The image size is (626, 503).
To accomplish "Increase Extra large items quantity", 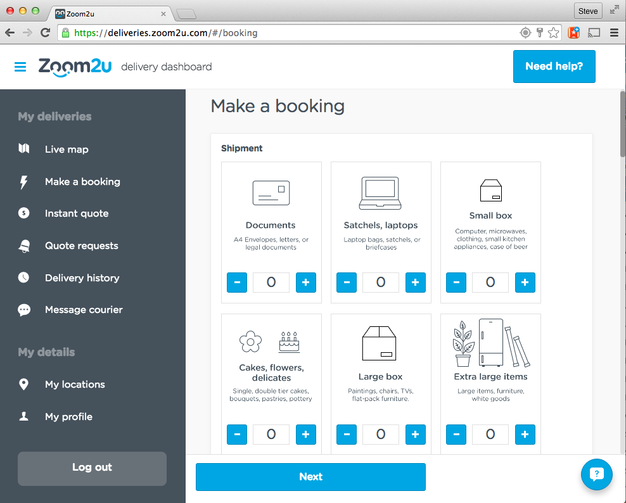I will click(x=525, y=435).
